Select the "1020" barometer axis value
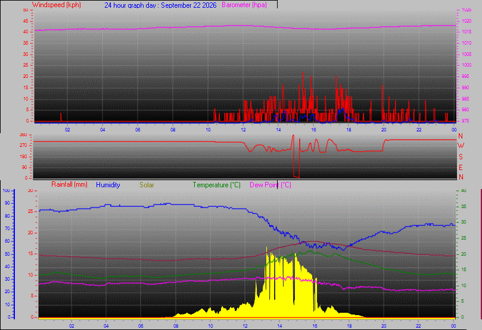 click(x=467, y=21)
